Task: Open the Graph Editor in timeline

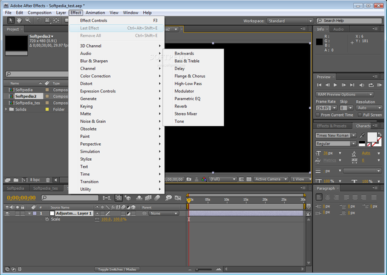Action: click(x=178, y=198)
